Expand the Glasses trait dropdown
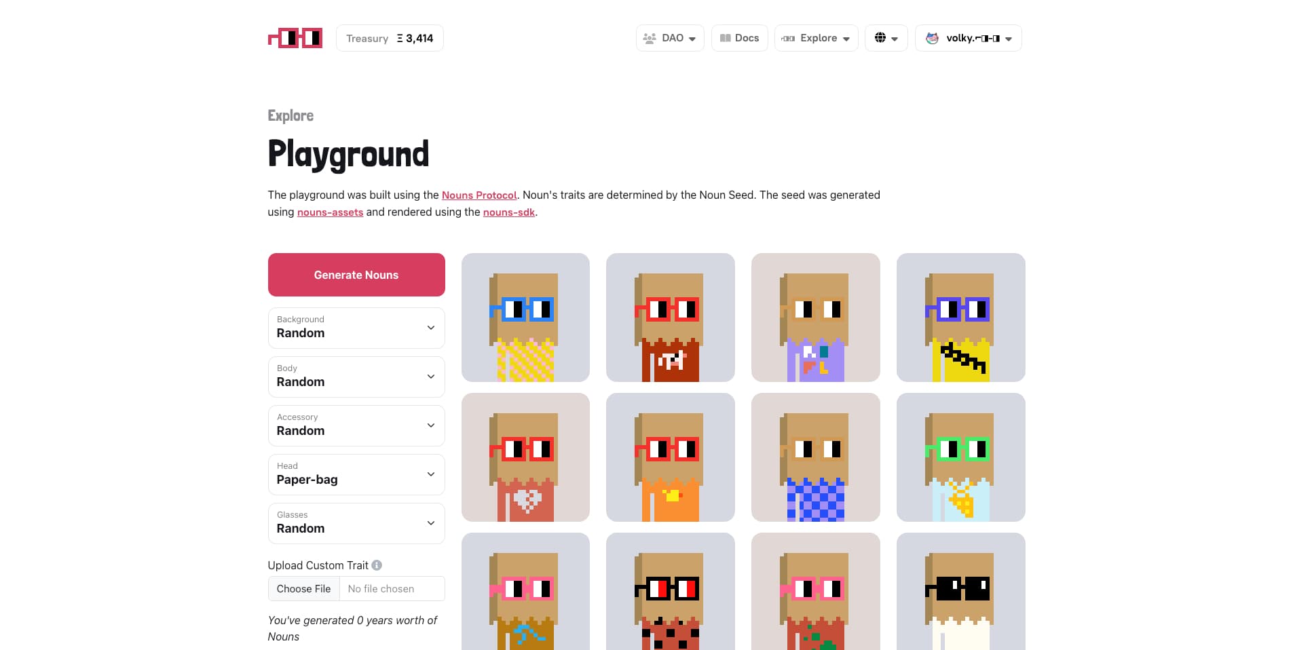 [x=356, y=523]
